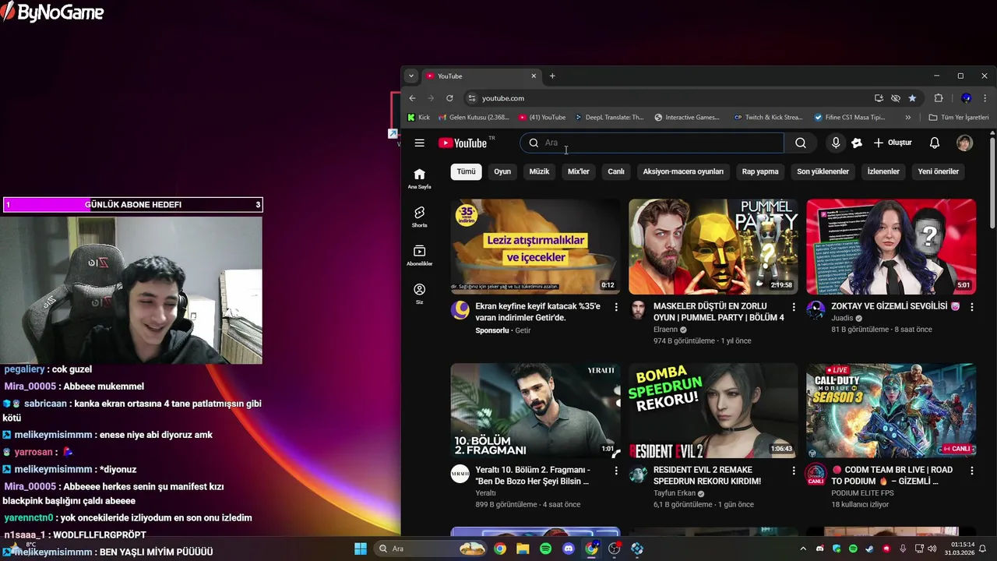This screenshot has height=561, width=997.
Task: Open the YouTube hamburger guide menu
Action: (419, 143)
